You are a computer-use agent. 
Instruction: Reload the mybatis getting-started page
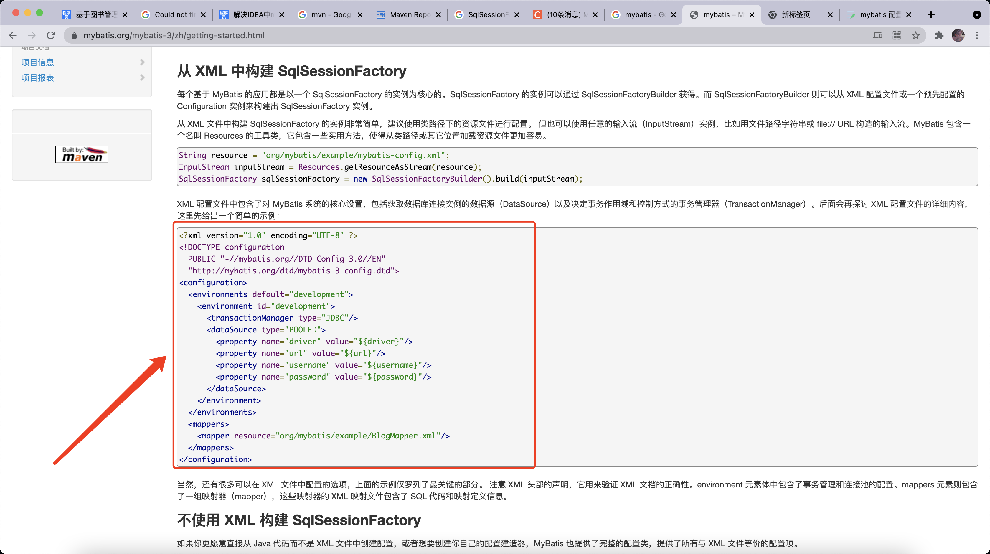point(51,35)
